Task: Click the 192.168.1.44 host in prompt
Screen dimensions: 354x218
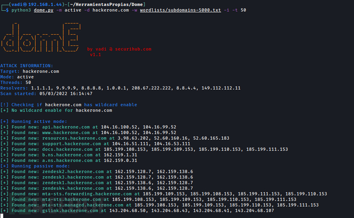Action: [45, 5]
